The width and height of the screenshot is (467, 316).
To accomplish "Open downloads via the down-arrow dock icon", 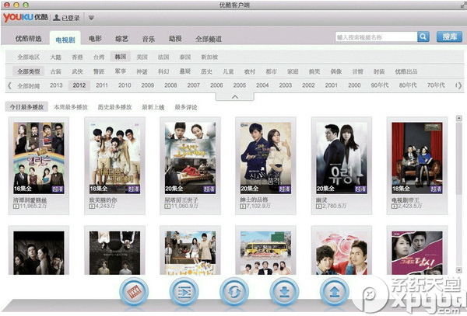I will [284, 292].
